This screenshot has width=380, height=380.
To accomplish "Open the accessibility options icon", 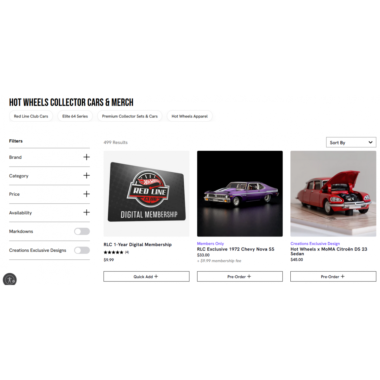I will 10,280.
